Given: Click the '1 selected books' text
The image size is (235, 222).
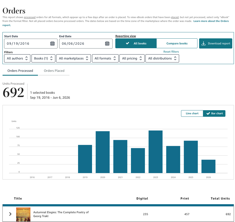Looking at the screenshot, I should click(x=42, y=93).
